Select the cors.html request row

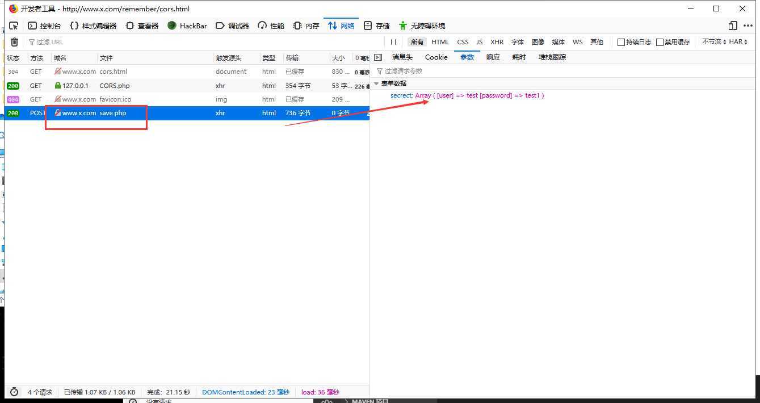pos(187,72)
